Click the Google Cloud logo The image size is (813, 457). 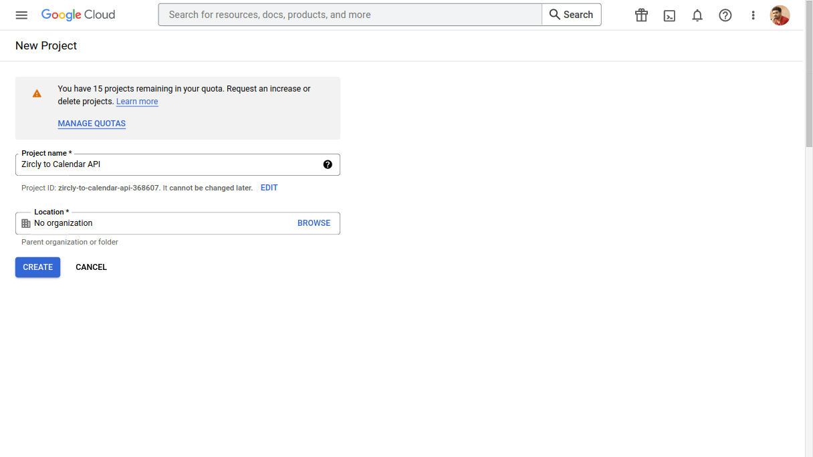tap(78, 15)
